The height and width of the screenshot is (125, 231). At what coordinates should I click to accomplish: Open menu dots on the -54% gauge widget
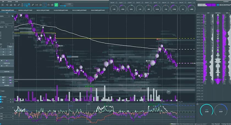click(177, 2)
